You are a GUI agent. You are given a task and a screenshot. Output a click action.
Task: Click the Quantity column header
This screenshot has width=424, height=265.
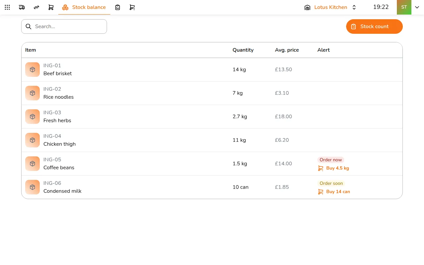tap(243, 50)
